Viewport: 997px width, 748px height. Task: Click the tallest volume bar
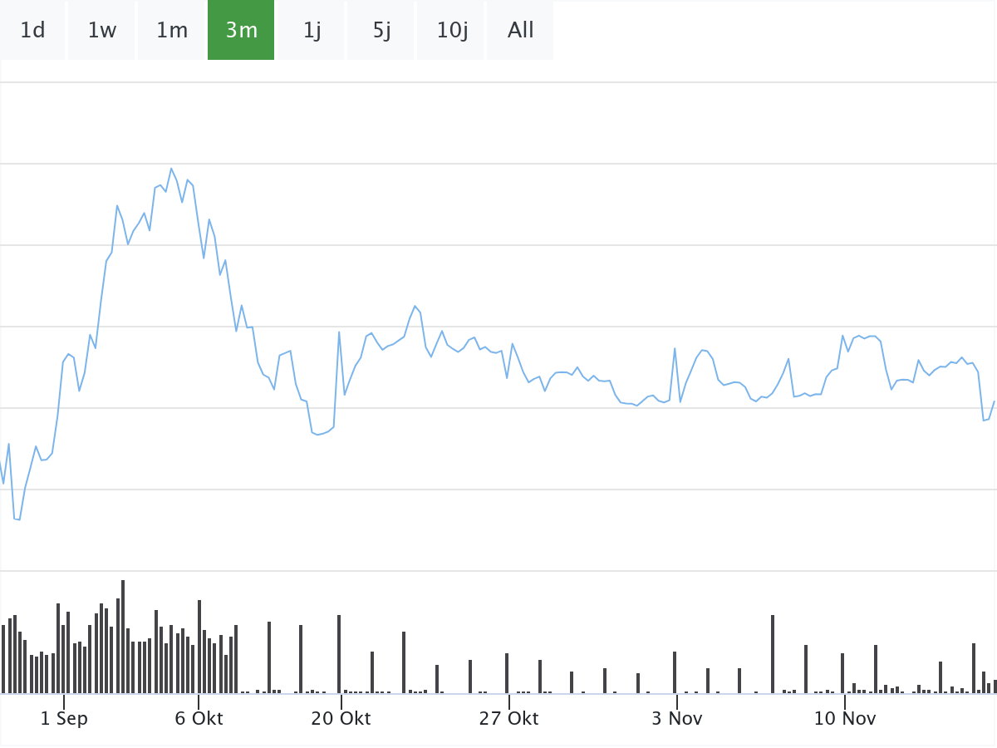pyautogui.click(x=123, y=637)
